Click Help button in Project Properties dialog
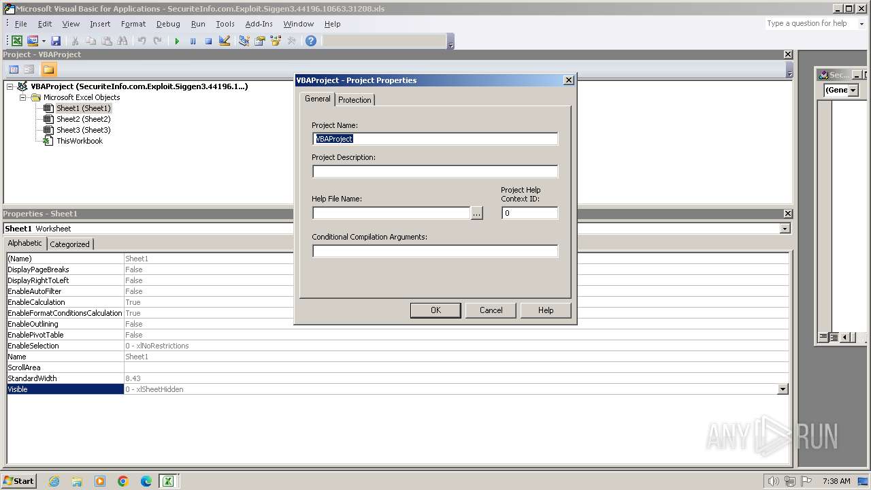The width and height of the screenshot is (871, 490). point(546,310)
